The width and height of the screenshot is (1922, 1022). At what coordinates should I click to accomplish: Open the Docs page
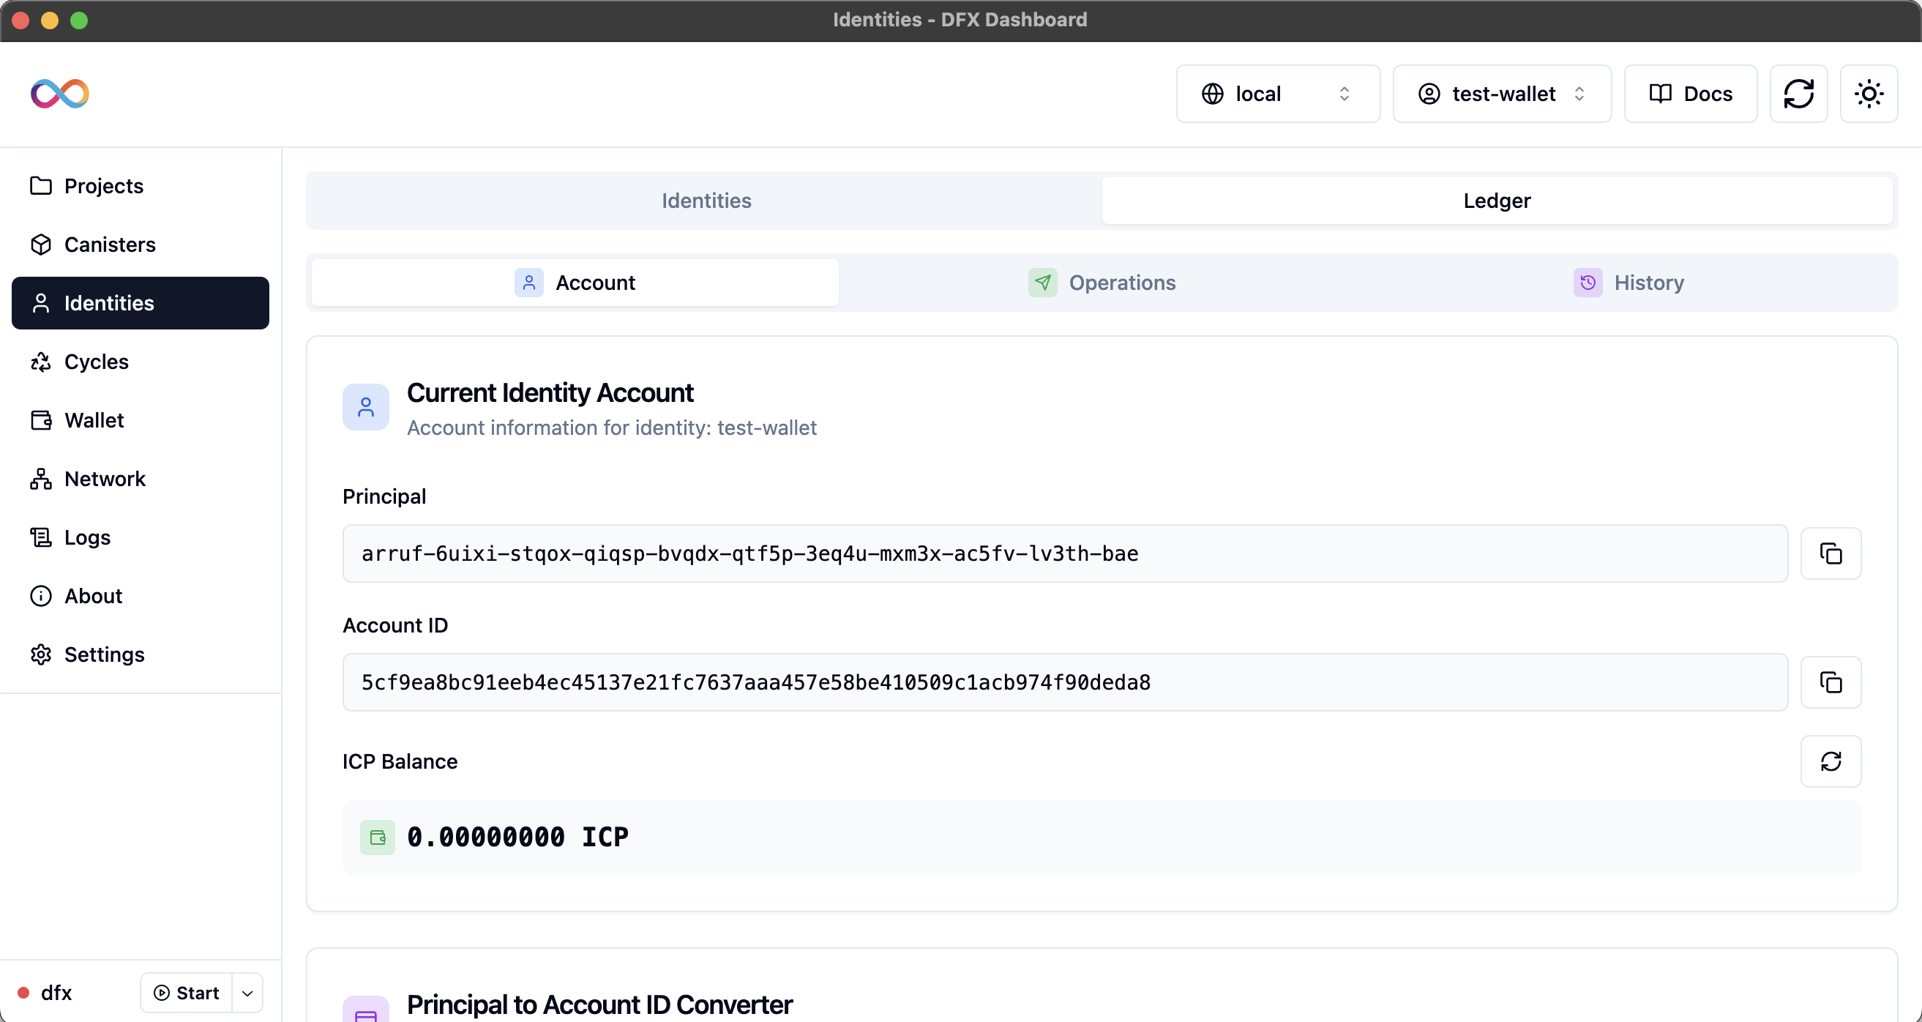tap(1689, 93)
